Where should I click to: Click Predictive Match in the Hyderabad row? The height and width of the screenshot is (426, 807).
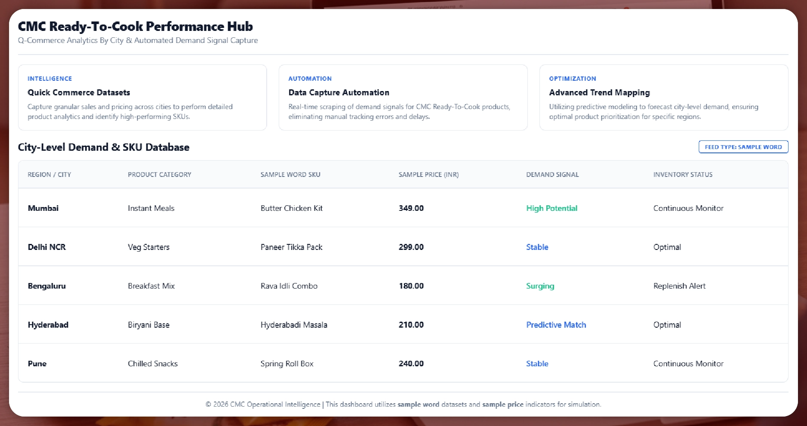[x=556, y=325]
